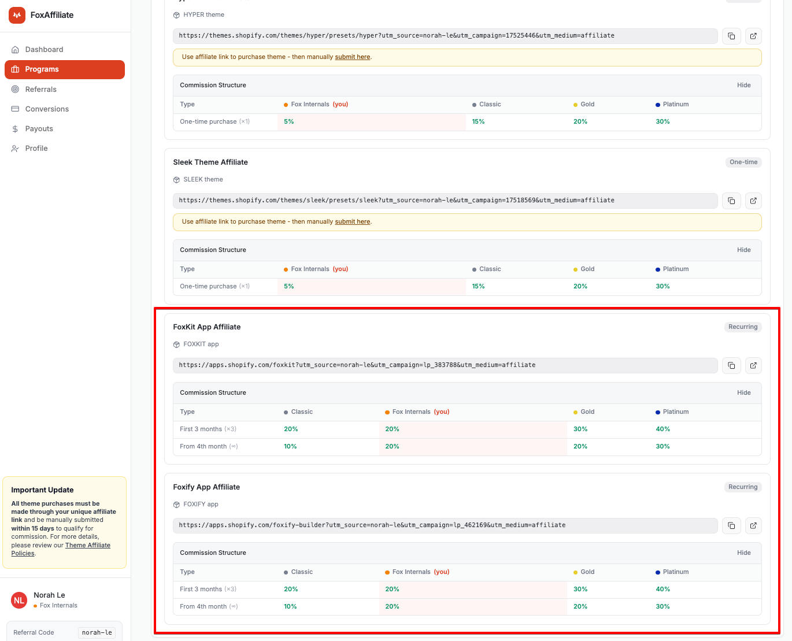Open the Theme Affiliate Policies link
The image size is (792, 641).
61,549
